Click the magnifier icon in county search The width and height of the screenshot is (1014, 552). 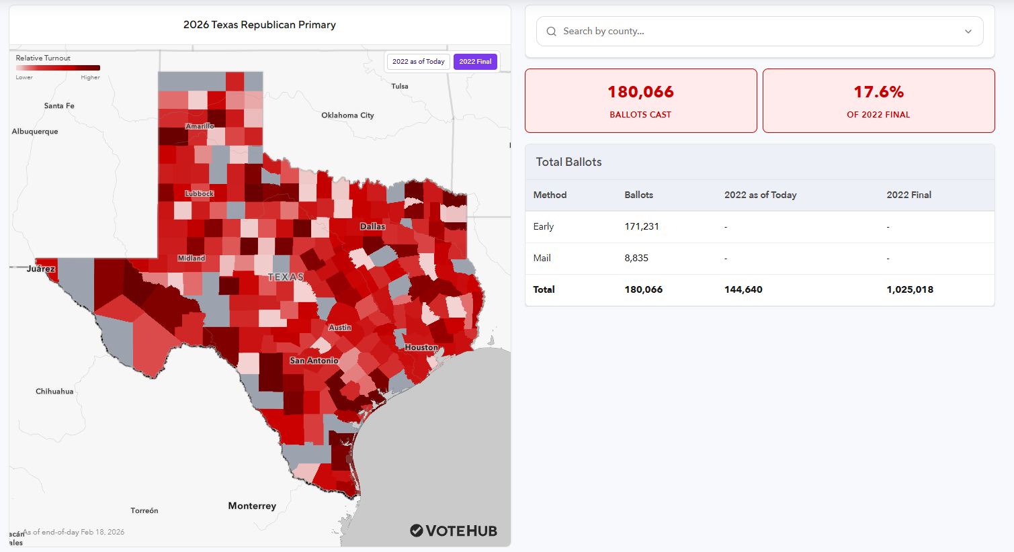(552, 32)
